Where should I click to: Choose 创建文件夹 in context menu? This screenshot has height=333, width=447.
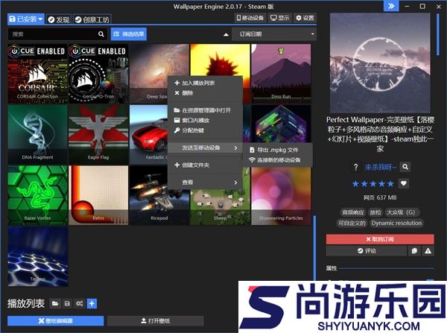tap(205, 165)
